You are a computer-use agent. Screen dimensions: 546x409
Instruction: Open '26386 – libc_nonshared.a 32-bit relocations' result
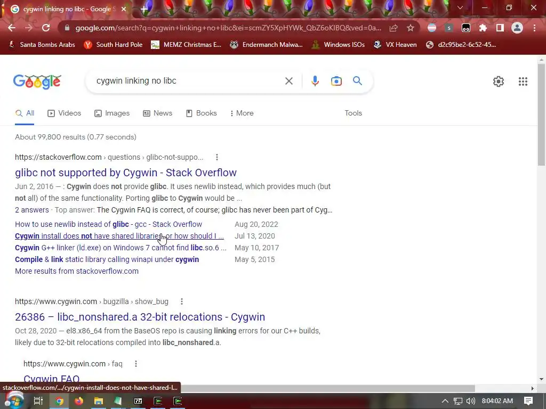pos(140,317)
